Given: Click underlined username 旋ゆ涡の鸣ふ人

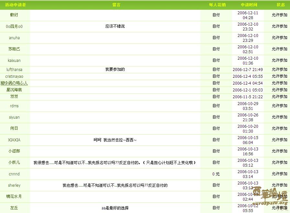Looking at the screenshot, I should pos(14,83).
